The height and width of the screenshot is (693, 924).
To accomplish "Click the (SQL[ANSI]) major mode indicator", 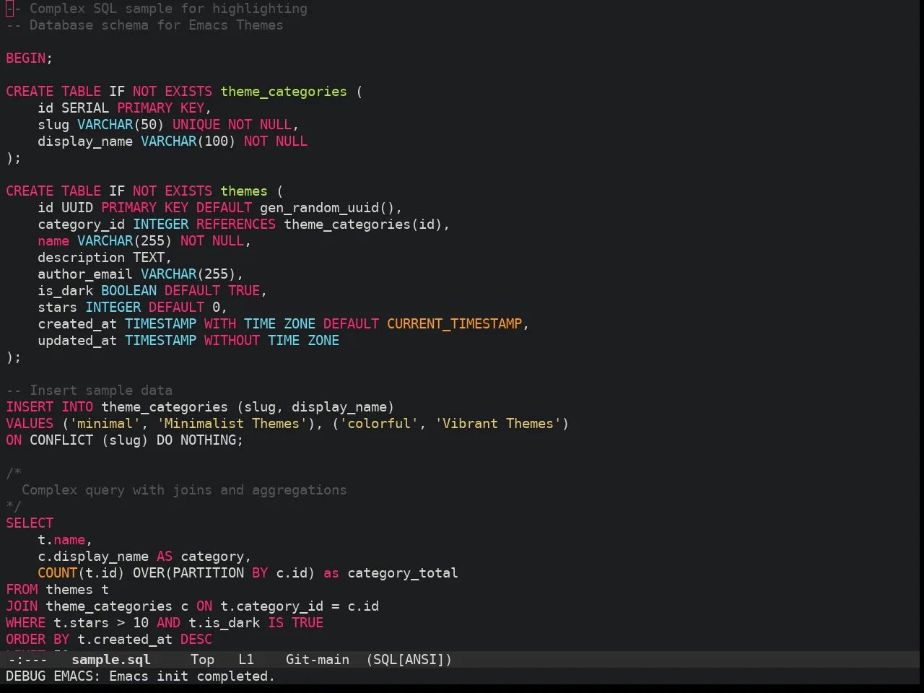I will [409, 659].
